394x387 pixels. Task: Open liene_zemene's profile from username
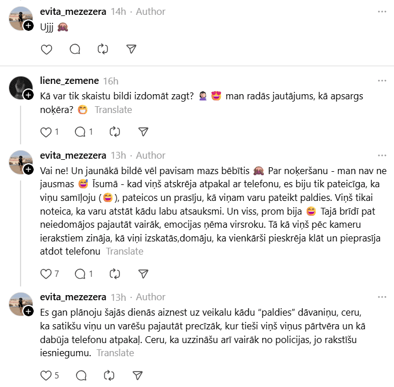click(x=69, y=80)
